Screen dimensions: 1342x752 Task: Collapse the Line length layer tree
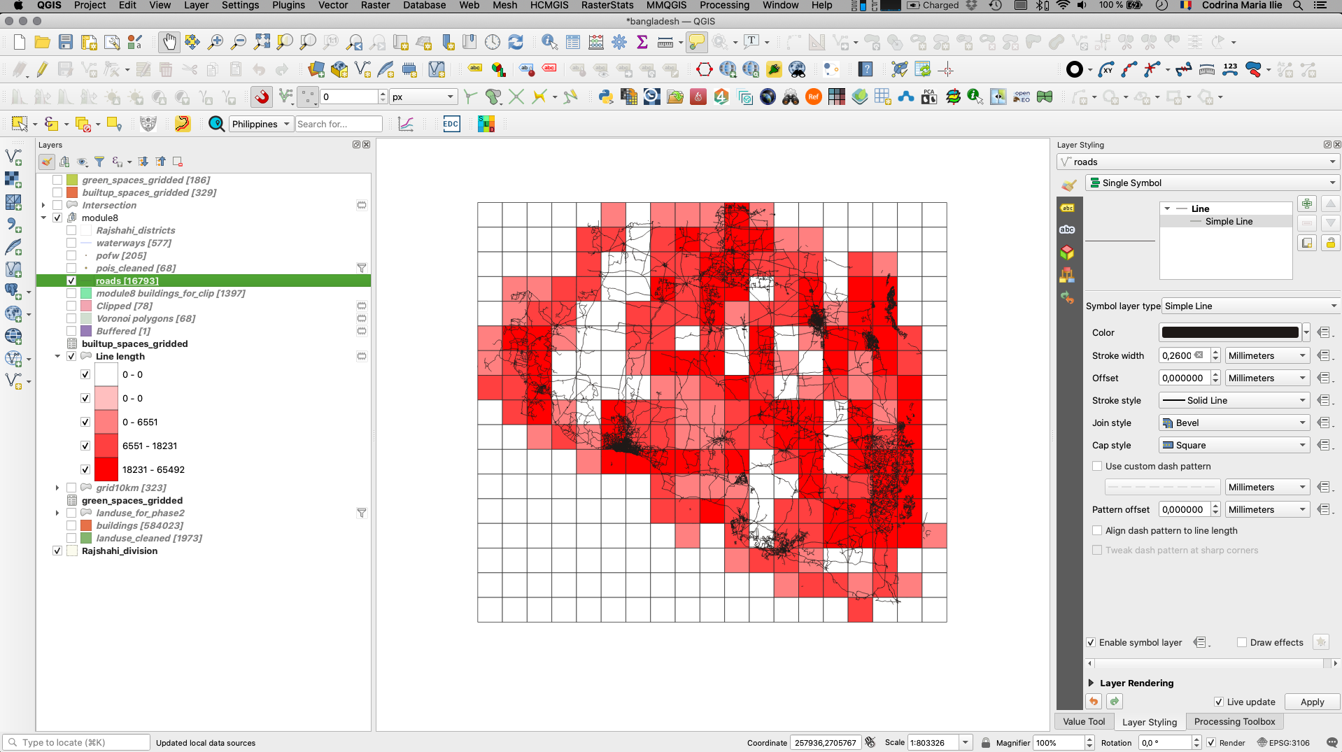(57, 356)
